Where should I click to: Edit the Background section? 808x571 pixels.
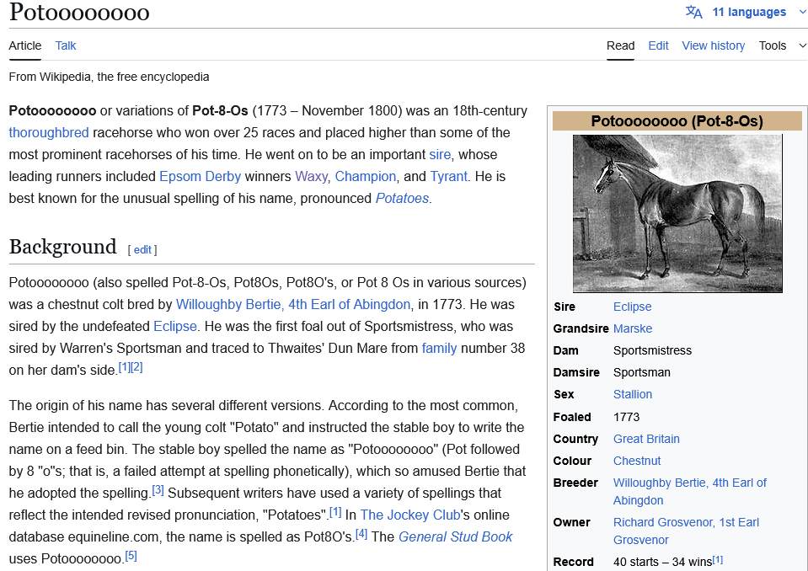pyautogui.click(x=142, y=250)
